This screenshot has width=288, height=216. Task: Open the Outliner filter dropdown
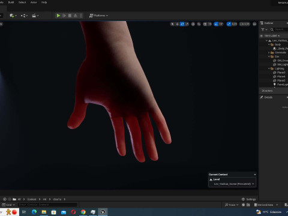pyautogui.click(x=264, y=29)
